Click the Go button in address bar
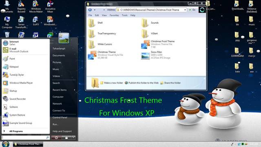This screenshot has height=147, width=261. [x=192, y=10]
